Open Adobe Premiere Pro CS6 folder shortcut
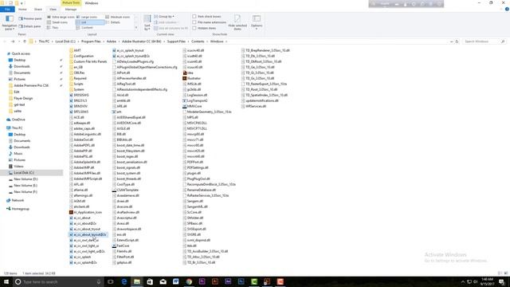Viewport: 510px width, 287px height. coord(31,85)
